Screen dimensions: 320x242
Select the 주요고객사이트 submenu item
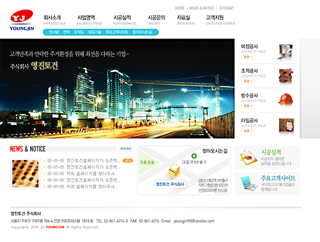point(117,32)
